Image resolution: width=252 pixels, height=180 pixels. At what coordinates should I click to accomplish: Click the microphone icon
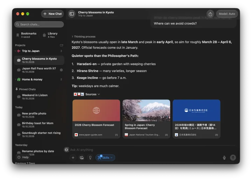click(224, 158)
